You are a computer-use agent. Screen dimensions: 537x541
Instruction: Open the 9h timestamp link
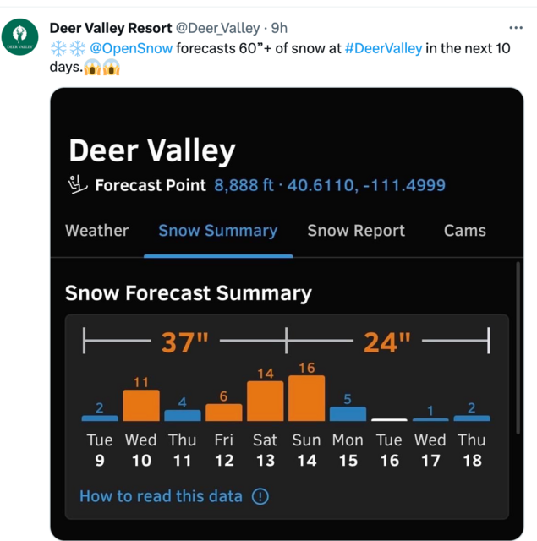pos(279,28)
